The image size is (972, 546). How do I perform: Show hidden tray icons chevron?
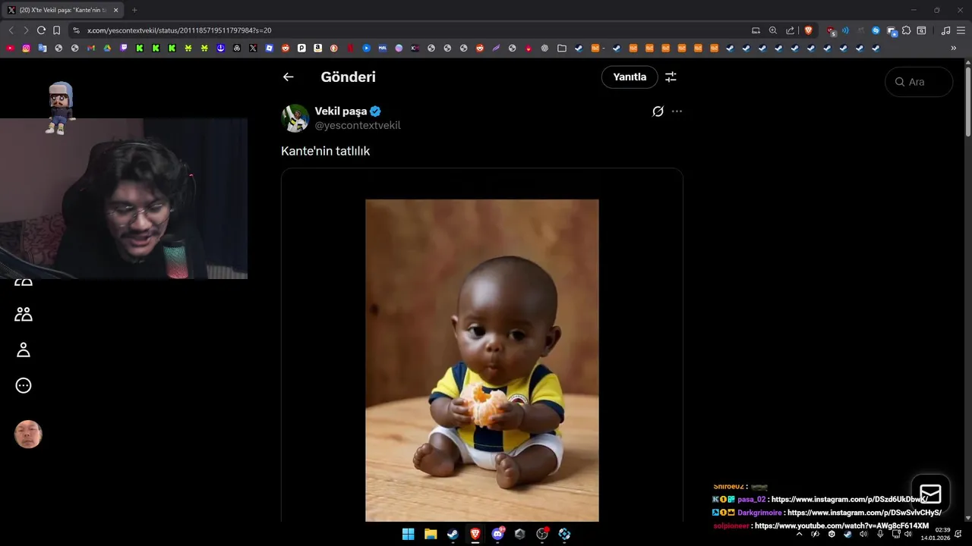[800, 534]
